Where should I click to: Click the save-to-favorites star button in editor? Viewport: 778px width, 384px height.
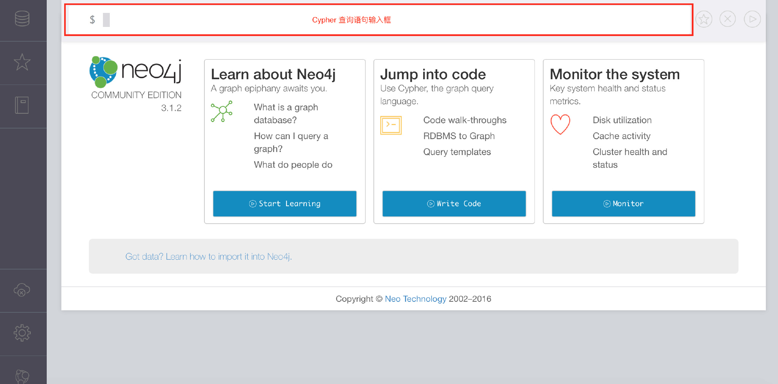[704, 19]
